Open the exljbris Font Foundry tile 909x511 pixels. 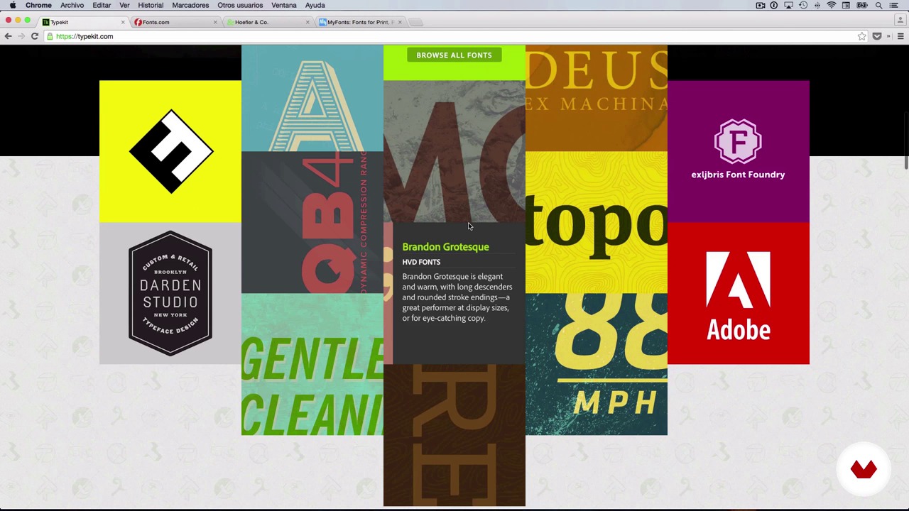pos(738,151)
